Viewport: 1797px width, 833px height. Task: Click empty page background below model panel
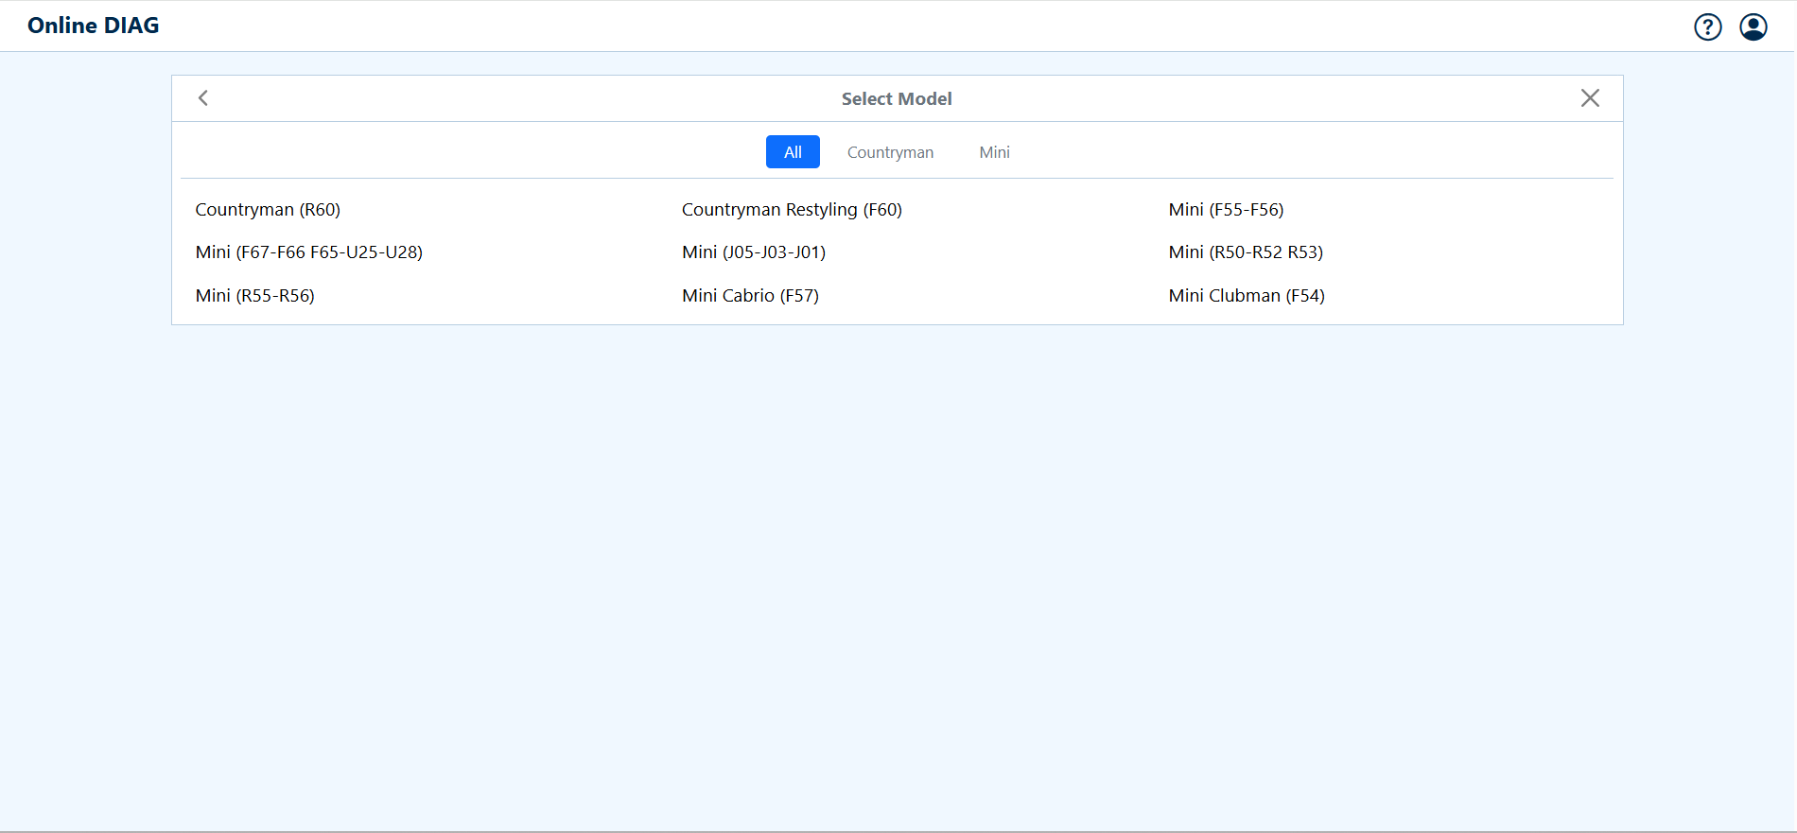pos(897,567)
